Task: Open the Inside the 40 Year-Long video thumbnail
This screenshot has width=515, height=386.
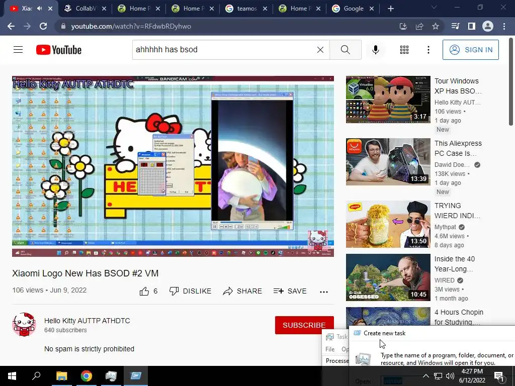Action: pyautogui.click(x=388, y=277)
